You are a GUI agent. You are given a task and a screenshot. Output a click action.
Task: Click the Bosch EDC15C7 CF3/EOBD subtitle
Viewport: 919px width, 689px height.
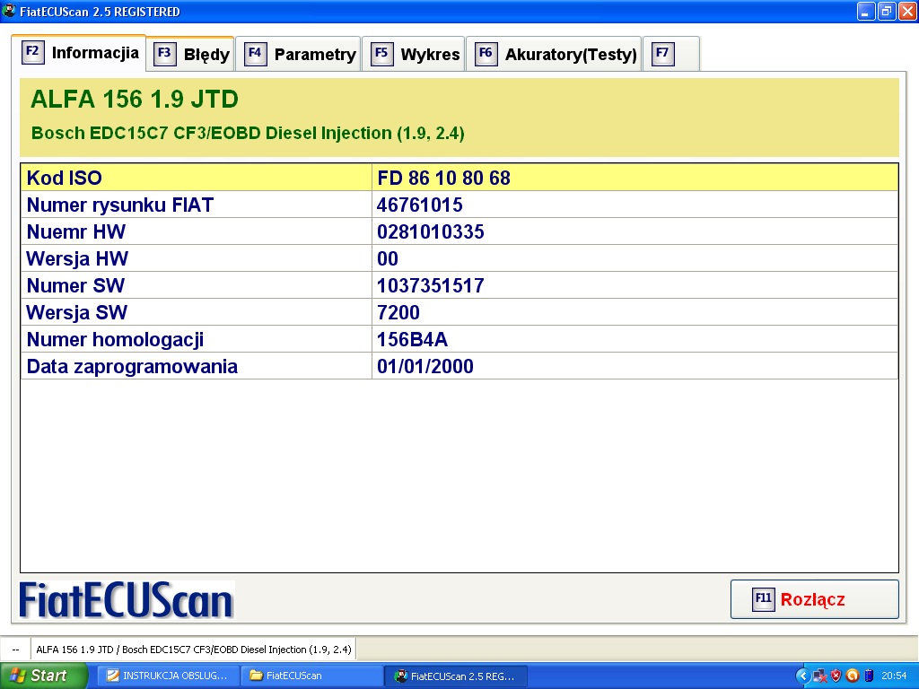248,133
